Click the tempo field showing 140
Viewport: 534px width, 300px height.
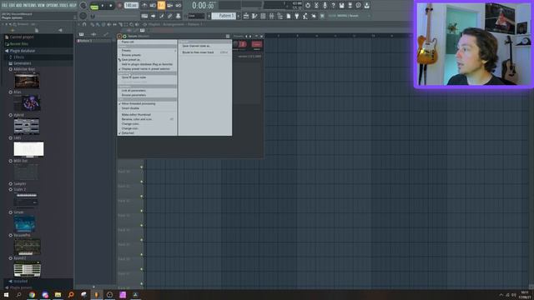(x=131, y=6)
